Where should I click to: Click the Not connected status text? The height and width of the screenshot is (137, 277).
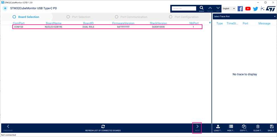point(9,135)
